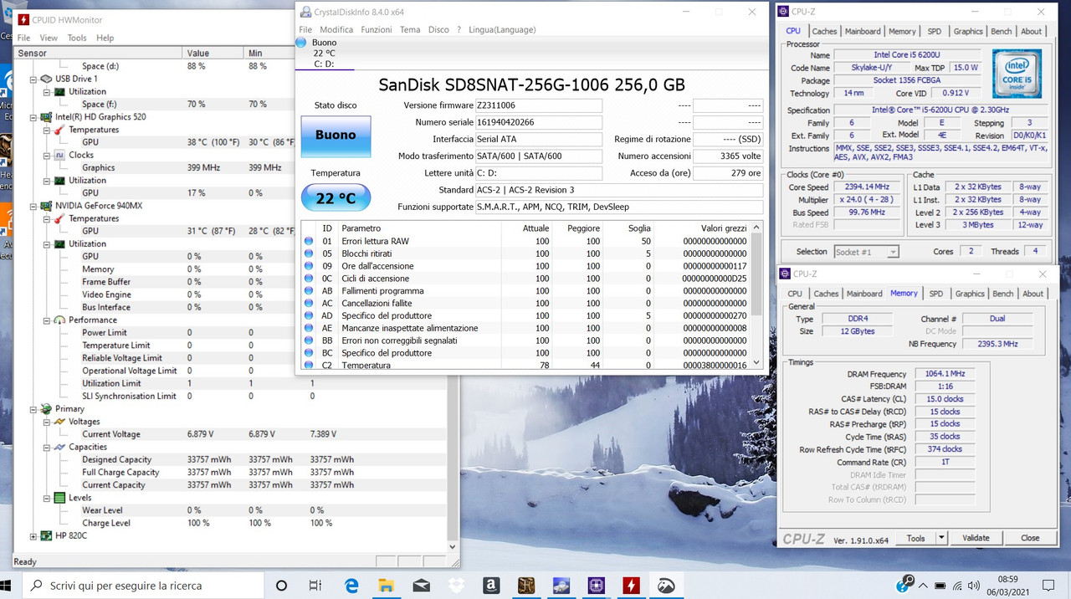Open the Tema menu in CrystalDiskInfo

410,29
